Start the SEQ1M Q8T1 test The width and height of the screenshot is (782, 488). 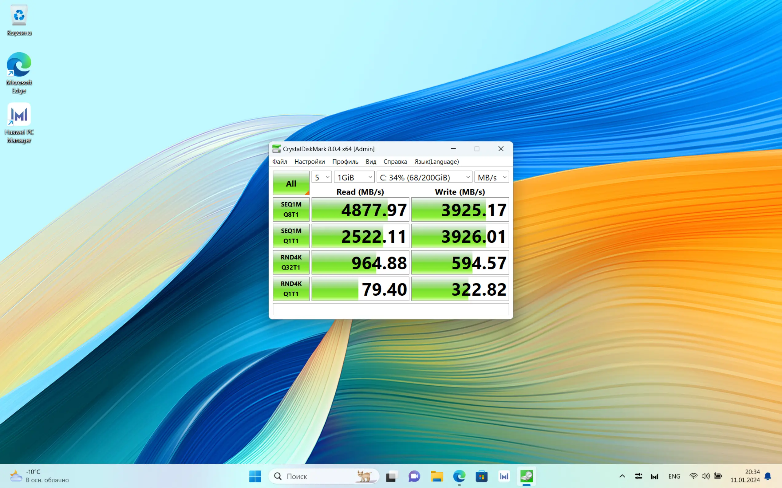click(291, 210)
